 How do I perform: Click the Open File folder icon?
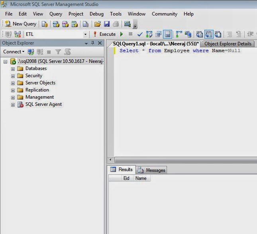pos(98,24)
